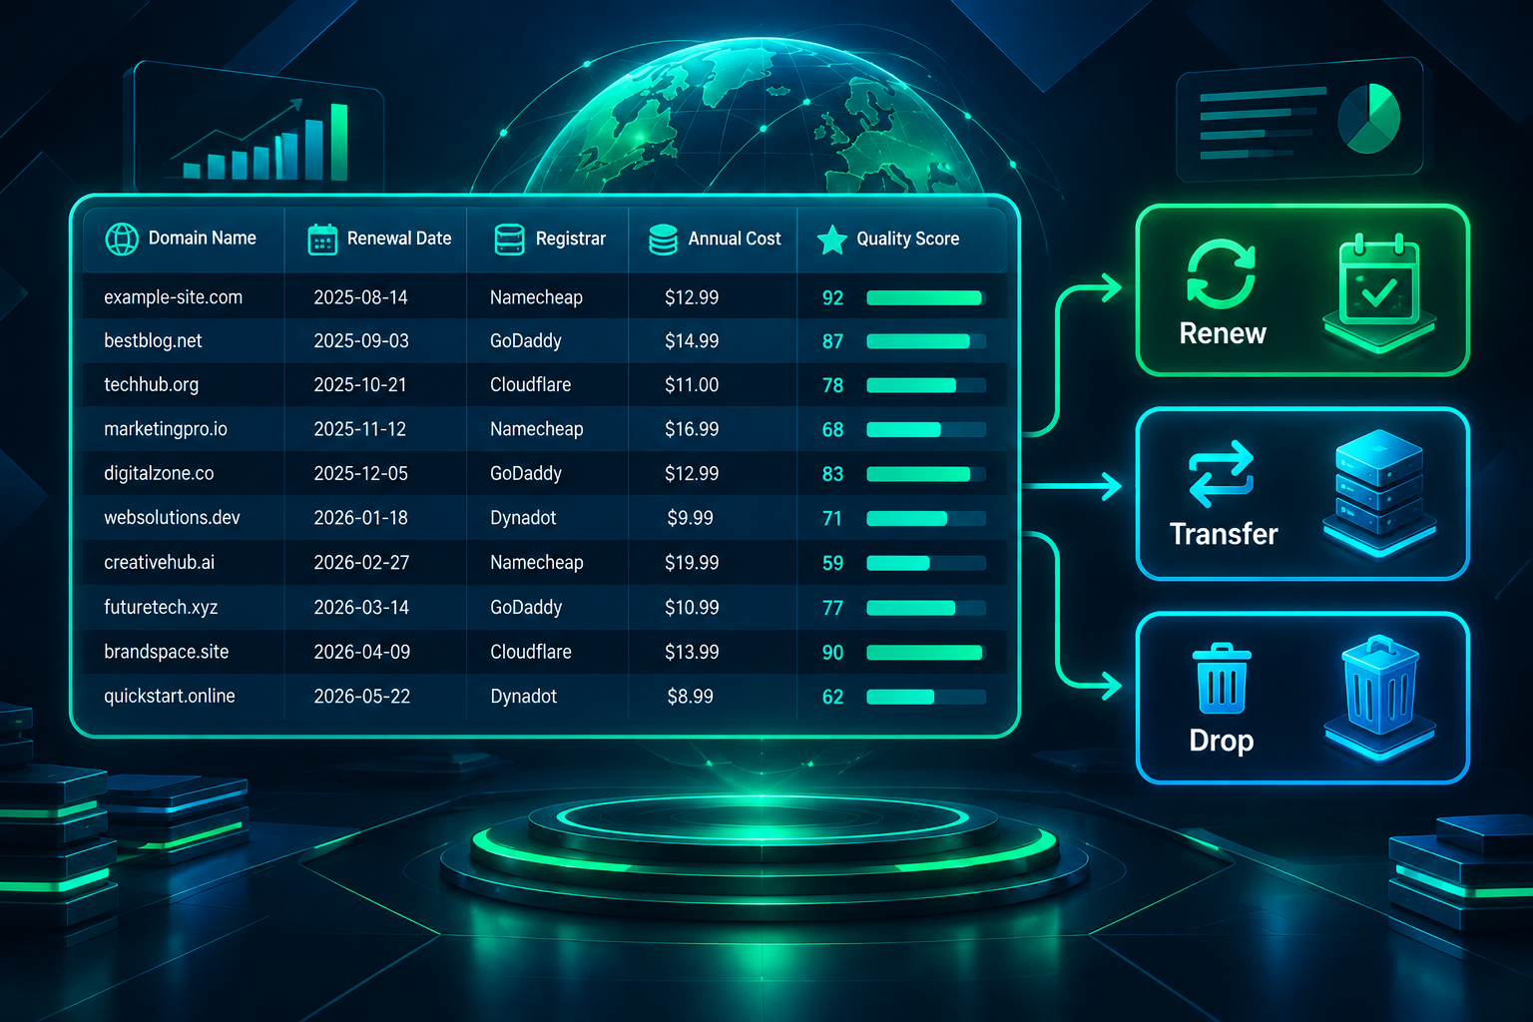1533x1022 pixels.
Task: Click the $9.99 annual cost
Action: point(691,518)
